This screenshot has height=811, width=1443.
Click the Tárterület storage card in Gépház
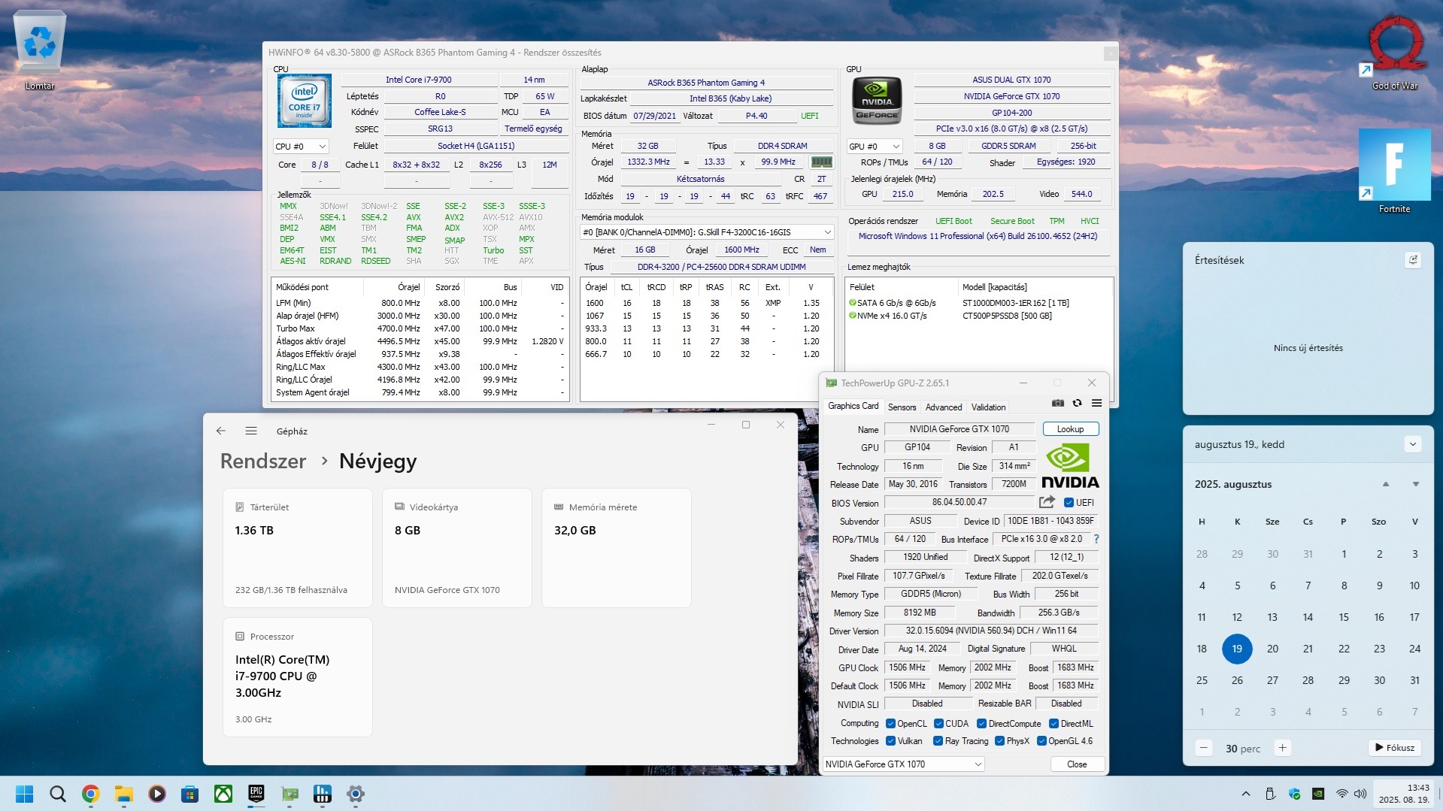[x=298, y=548]
